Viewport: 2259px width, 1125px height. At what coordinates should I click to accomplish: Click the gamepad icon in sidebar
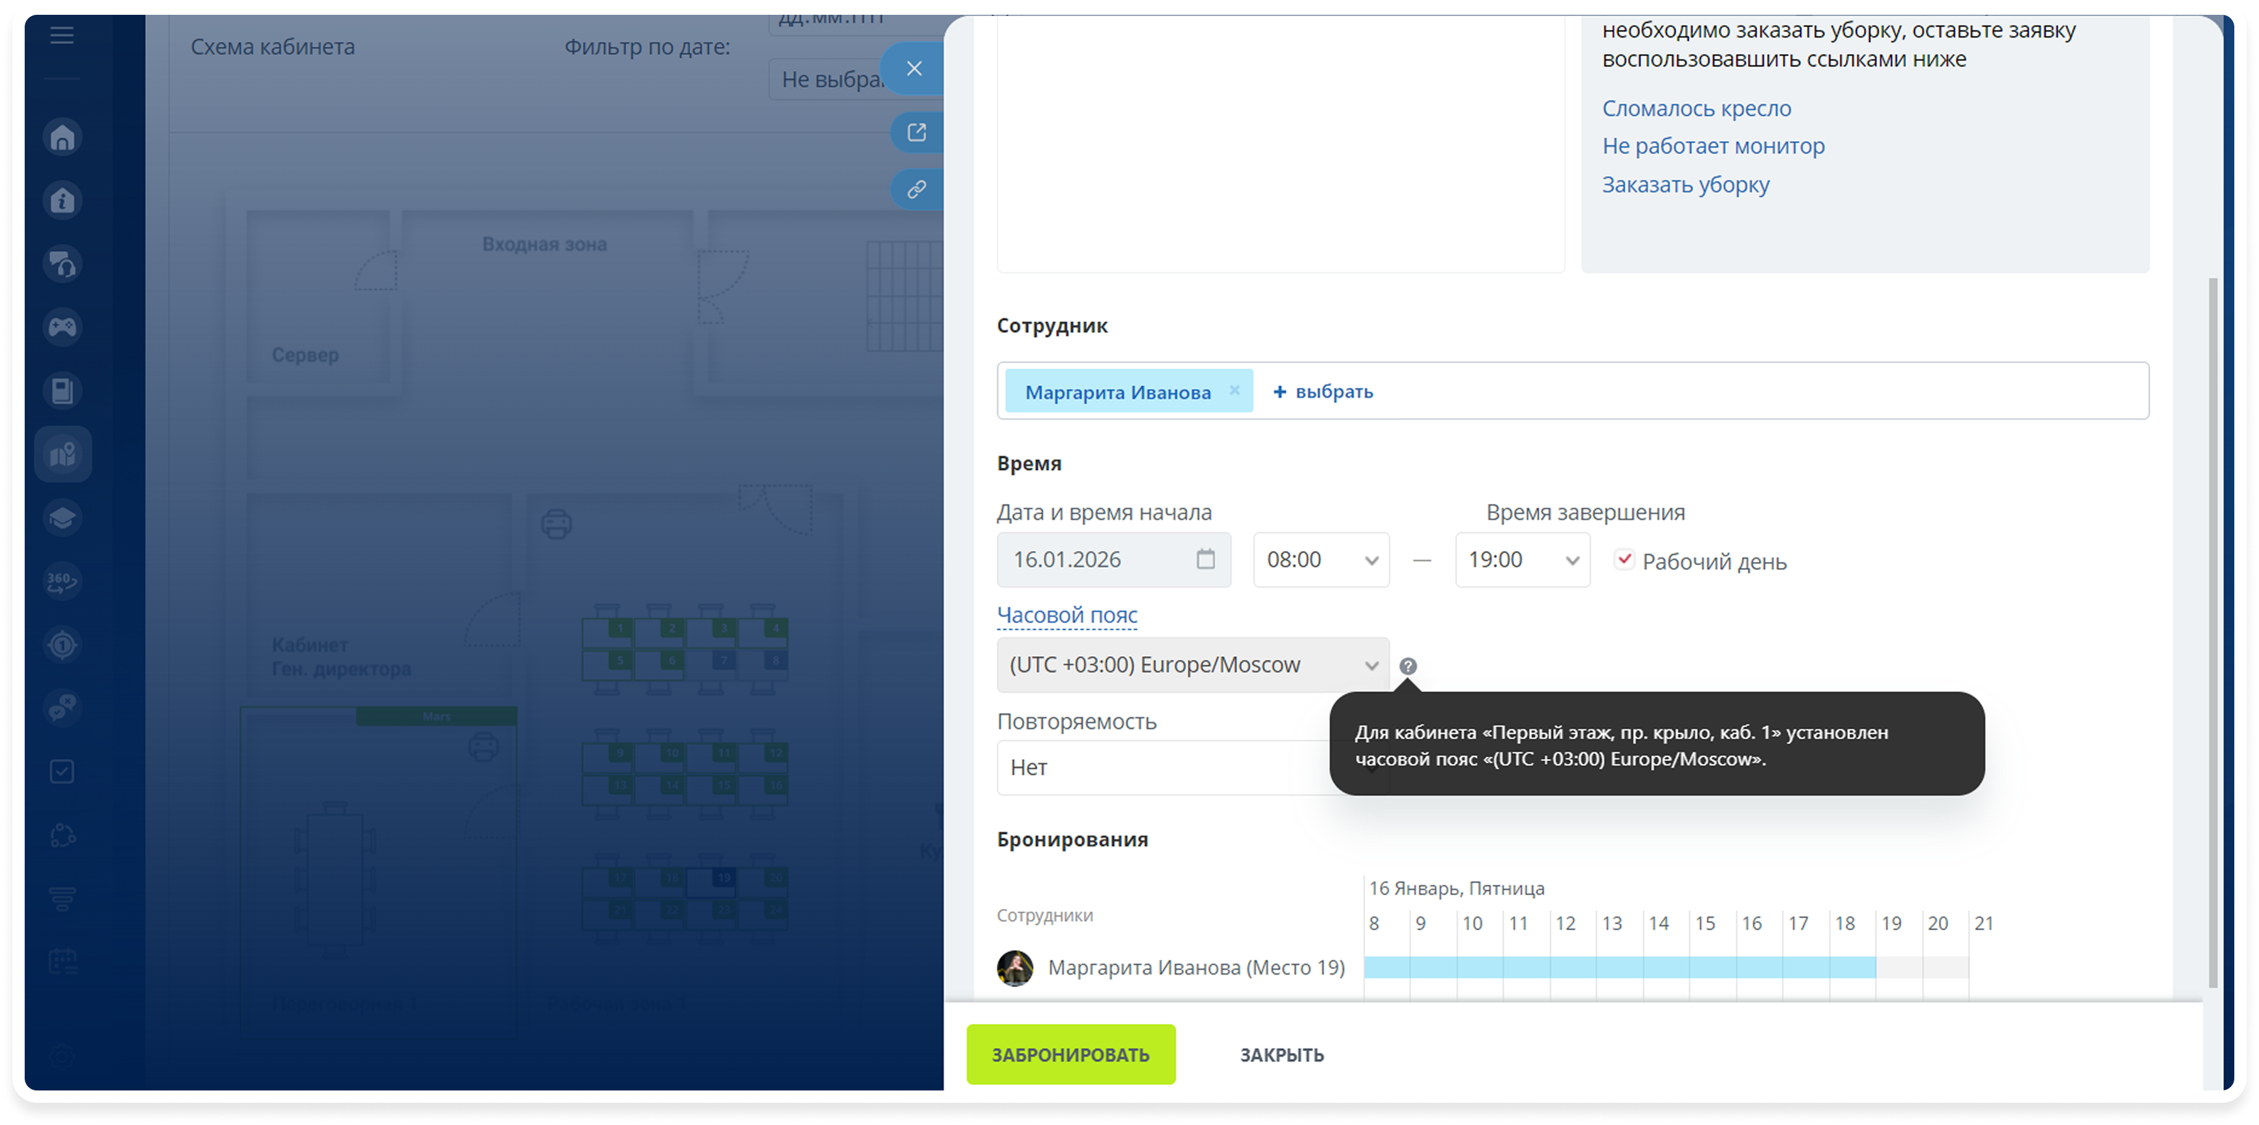pyautogui.click(x=62, y=327)
